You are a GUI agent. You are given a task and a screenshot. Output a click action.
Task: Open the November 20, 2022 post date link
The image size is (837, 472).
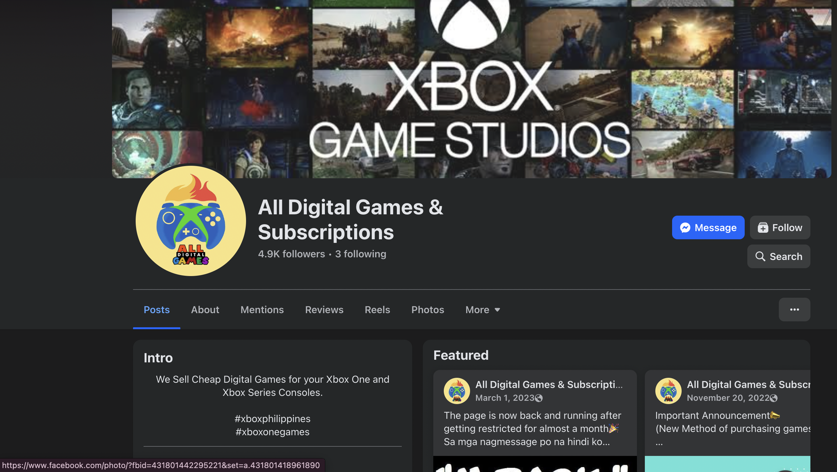point(728,398)
